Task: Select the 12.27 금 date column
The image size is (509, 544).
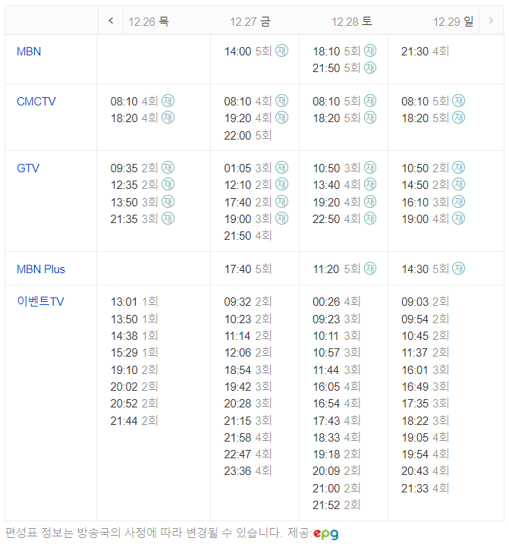Action: point(250,21)
